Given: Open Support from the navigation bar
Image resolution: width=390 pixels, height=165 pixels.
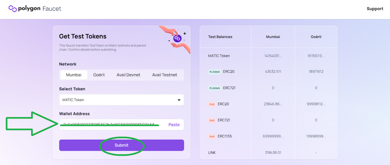Looking at the screenshot, I should (375, 8).
